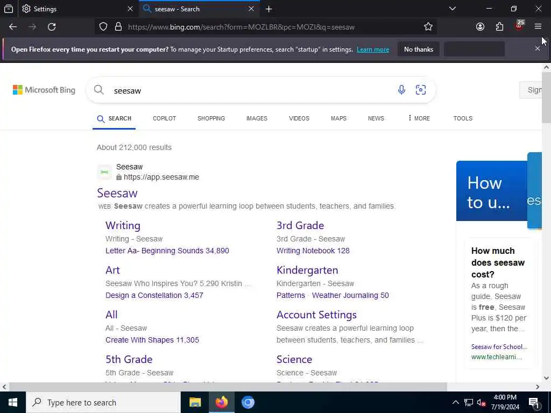Image resolution: width=551 pixels, height=413 pixels.
Task: Open tracking protection shield icon
Action: 103,27
